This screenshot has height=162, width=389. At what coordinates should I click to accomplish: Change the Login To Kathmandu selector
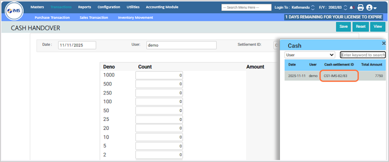[x=313, y=8]
